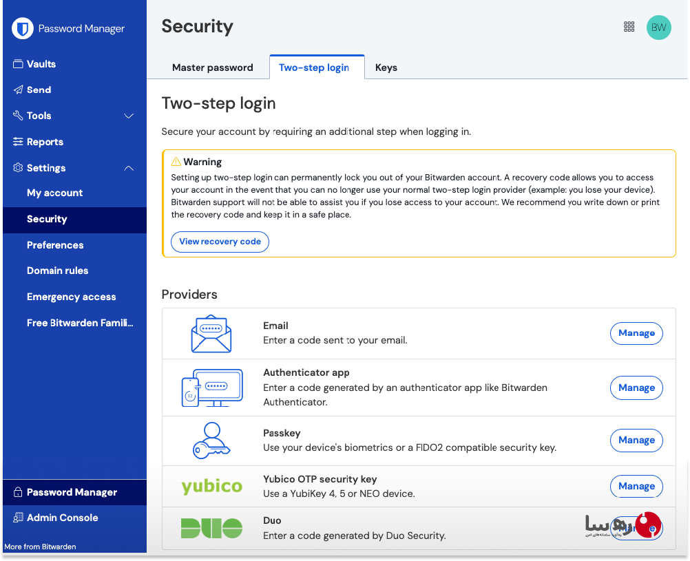
Task: Expand the Tools section chevron
Action: click(x=129, y=116)
